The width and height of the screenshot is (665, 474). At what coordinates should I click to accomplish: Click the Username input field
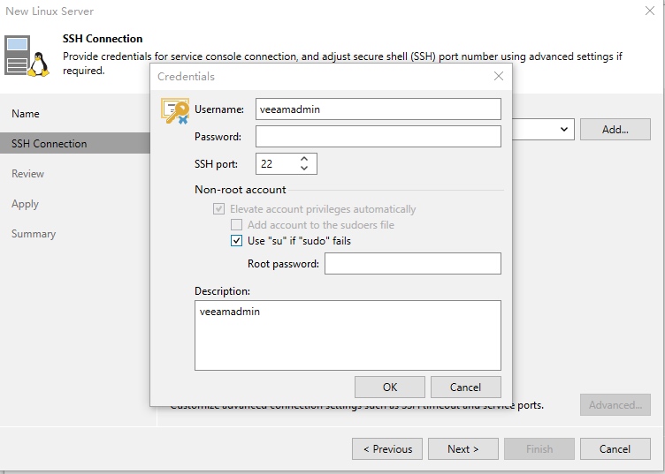378,109
